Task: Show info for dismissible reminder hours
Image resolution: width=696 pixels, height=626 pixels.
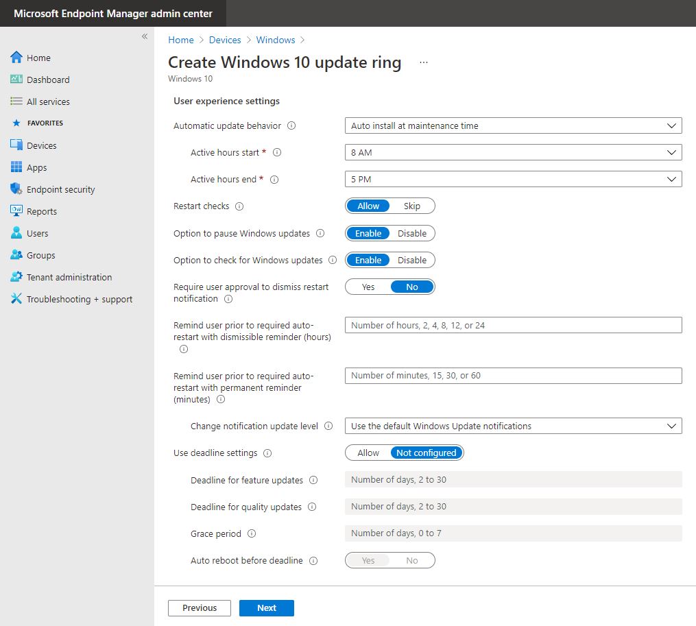Action: [x=184, y=349]
